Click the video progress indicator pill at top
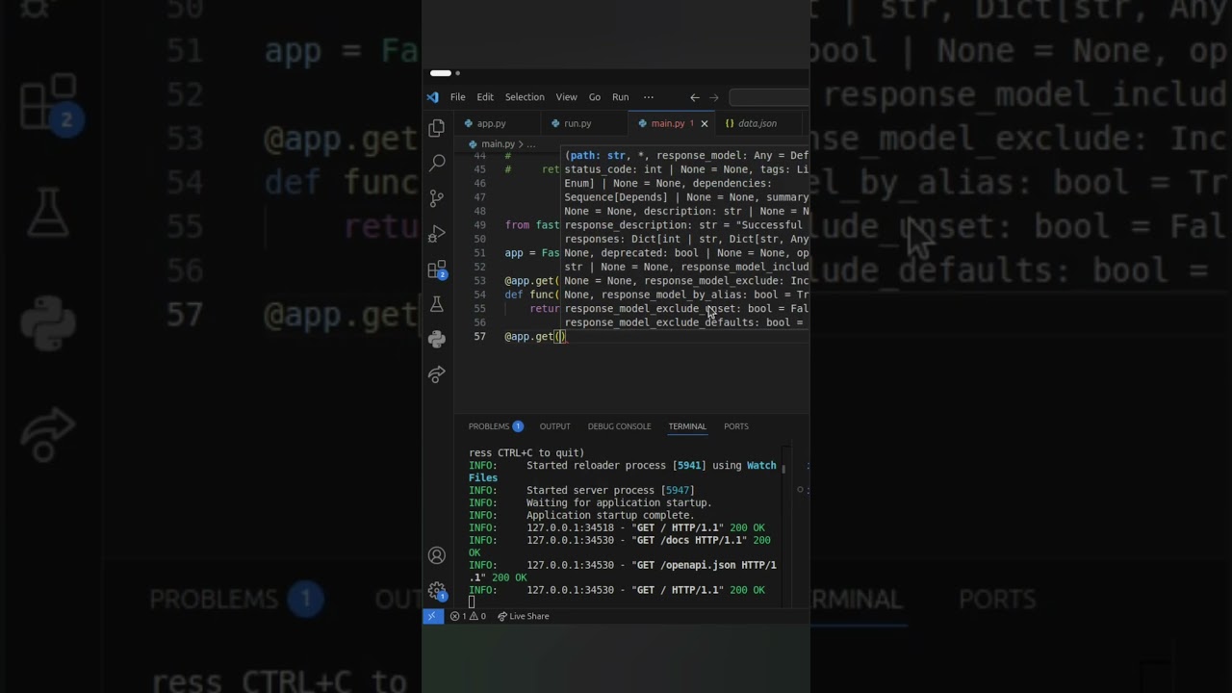 click(x=441, y=73)
